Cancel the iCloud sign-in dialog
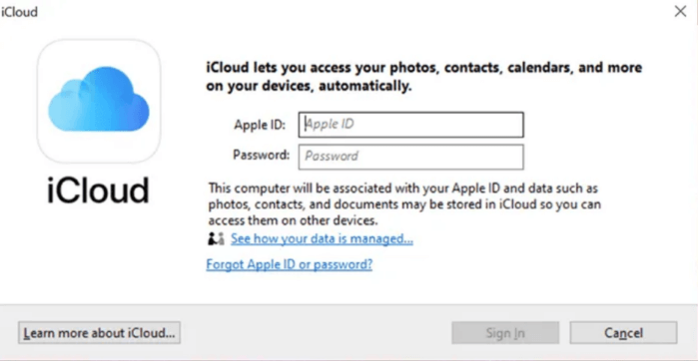The width and height of the screenshot is (698, 361). pos(623,333)
